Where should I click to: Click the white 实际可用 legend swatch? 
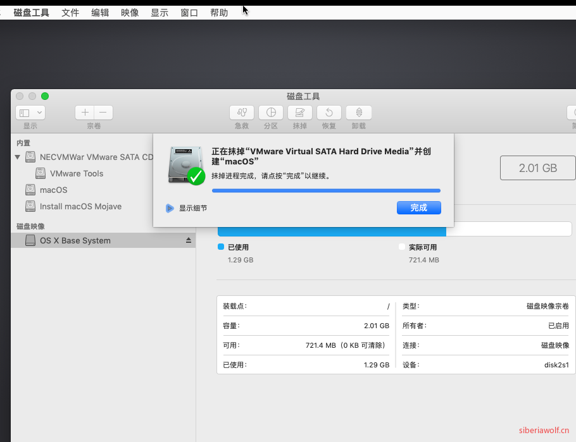tap(402, 247)
